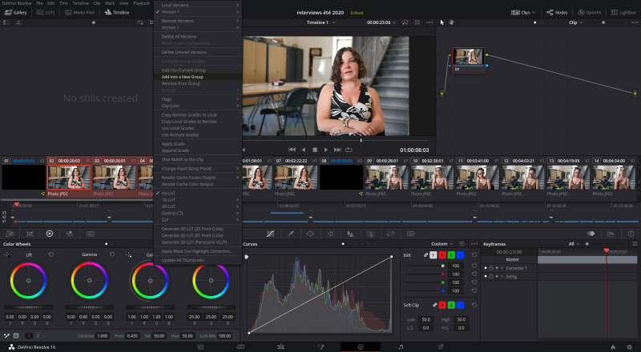Open the Key palette
The width and height of the screenshot is (641, 352).
click(370, 234)
